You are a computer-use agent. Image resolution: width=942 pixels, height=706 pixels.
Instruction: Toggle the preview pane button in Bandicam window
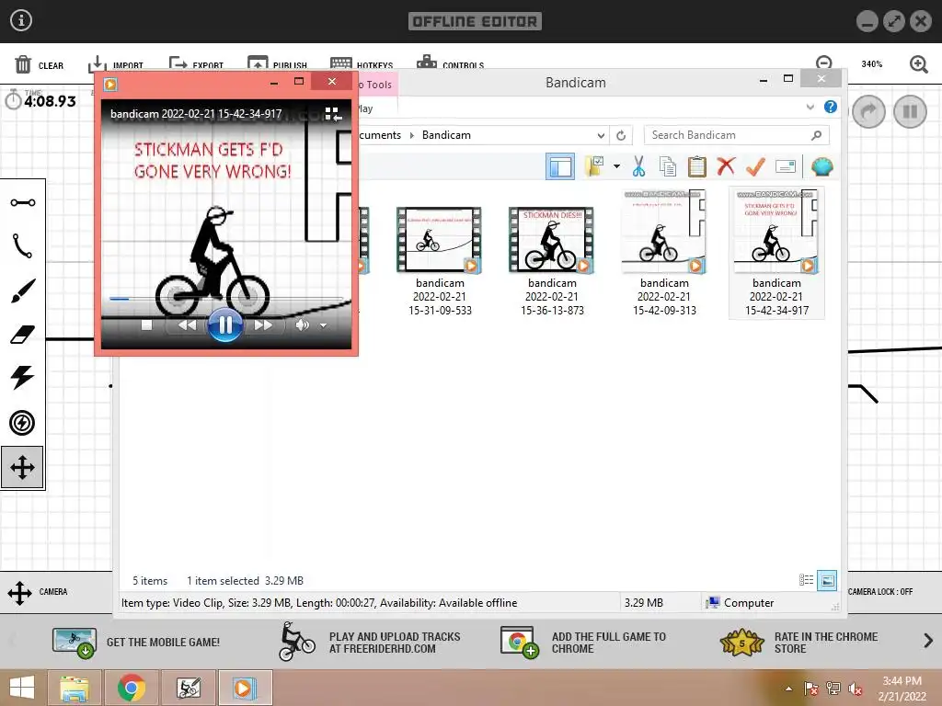[560, 166]
